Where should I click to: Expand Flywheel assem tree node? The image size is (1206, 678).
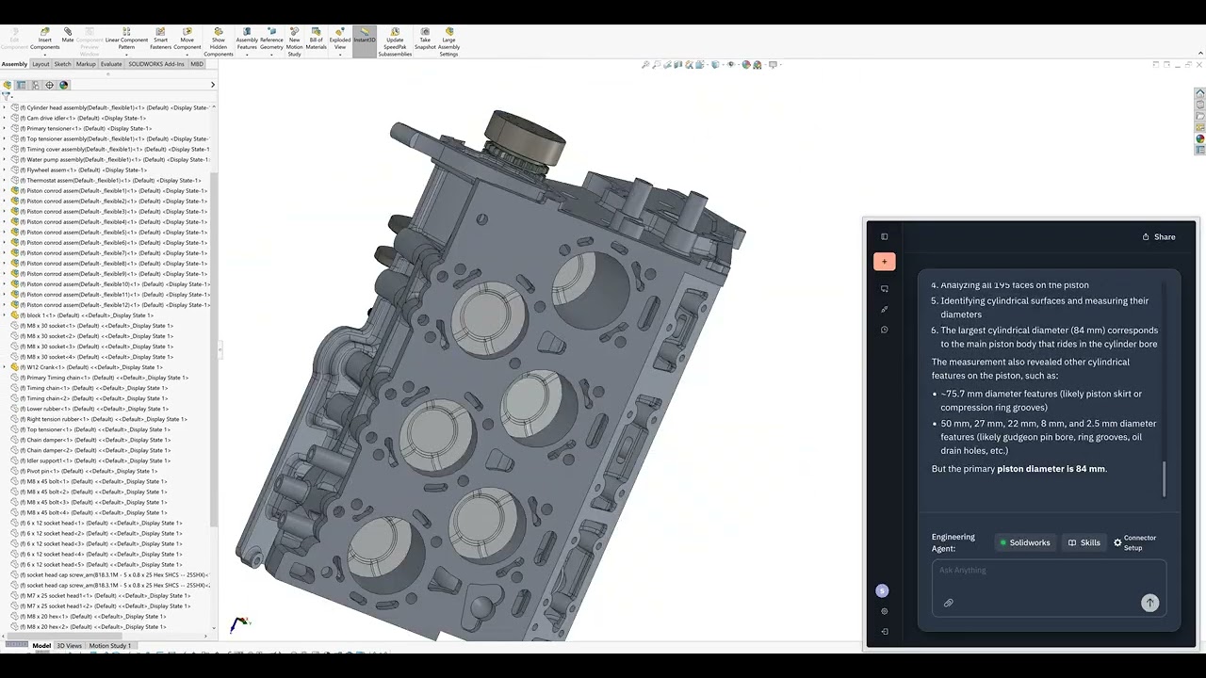pyautogui.click(x=4, y=170)
